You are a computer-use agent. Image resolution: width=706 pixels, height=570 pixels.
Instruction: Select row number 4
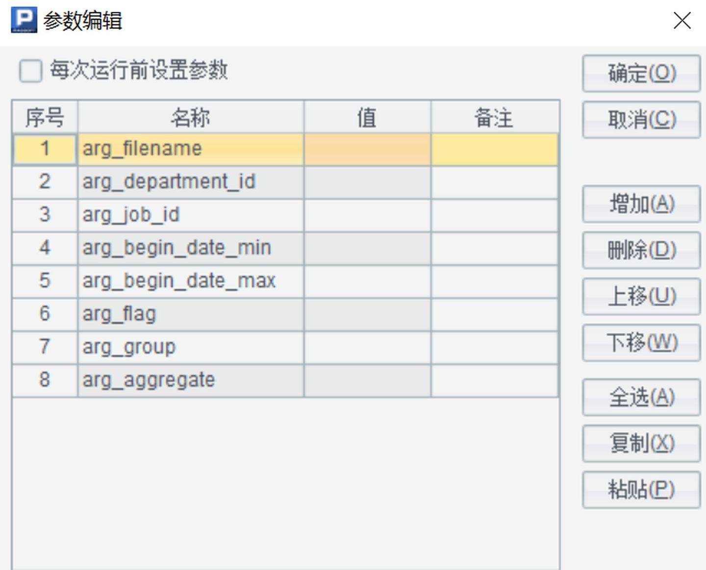click(x=45, y=248)
